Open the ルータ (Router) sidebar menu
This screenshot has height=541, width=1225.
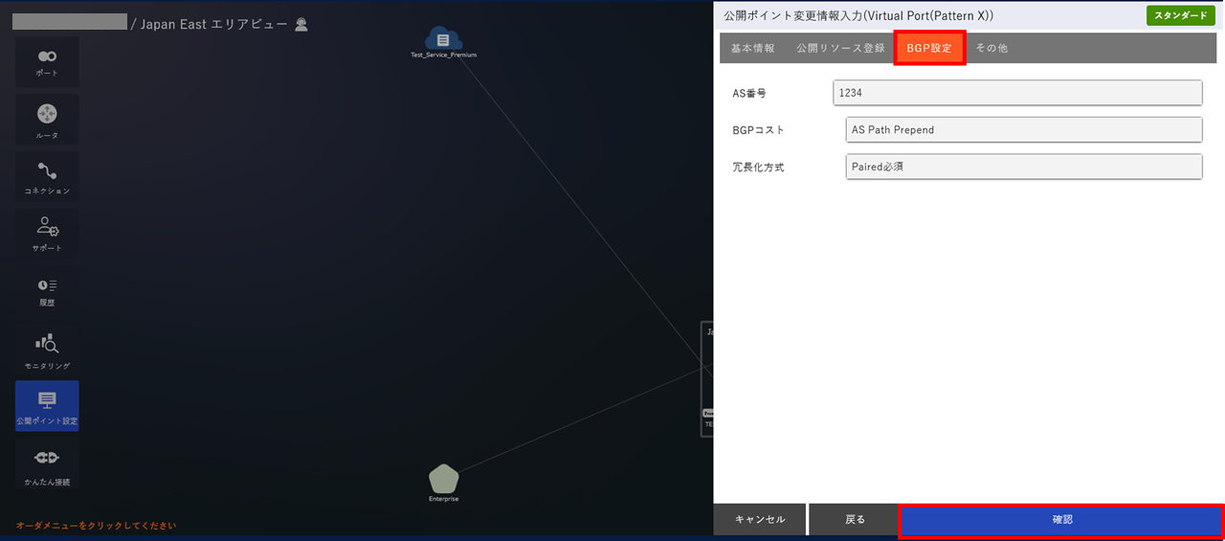(x=47, y=120)
